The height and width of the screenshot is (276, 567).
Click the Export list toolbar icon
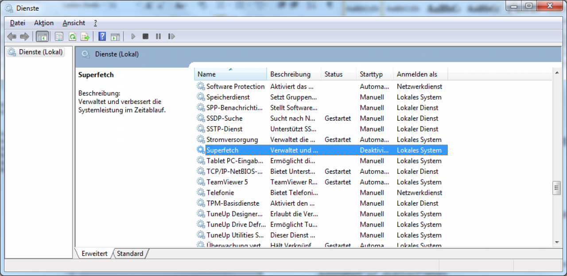[x=85, y=36]
